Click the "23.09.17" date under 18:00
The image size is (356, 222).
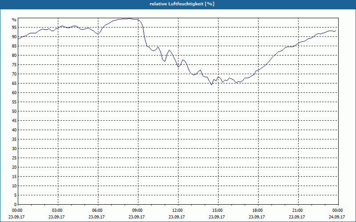point(257,217)
